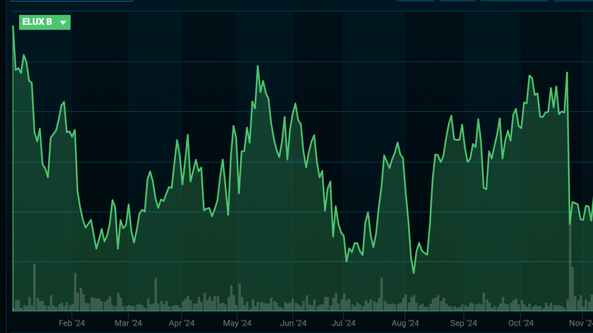Select the Mar '24 date label
This screenshot has width=593, height=333.
tap(128, 323)
